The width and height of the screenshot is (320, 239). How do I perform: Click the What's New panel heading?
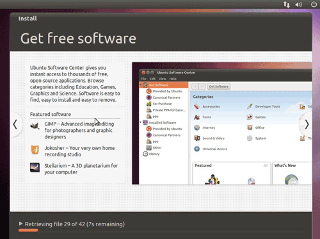[285, 165]
